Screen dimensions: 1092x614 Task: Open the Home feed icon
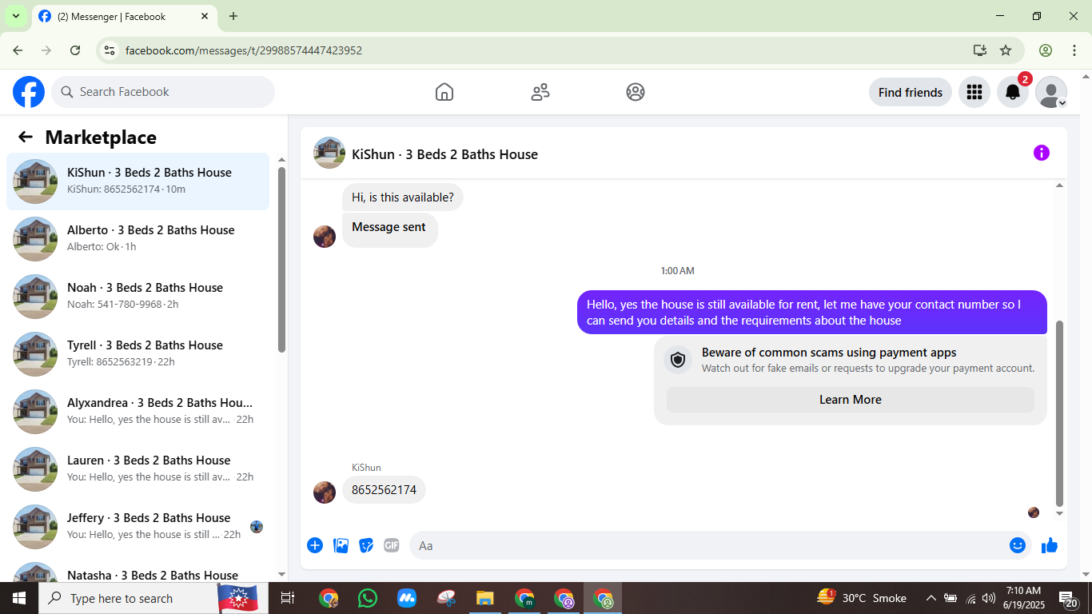(x=444, y=92)
